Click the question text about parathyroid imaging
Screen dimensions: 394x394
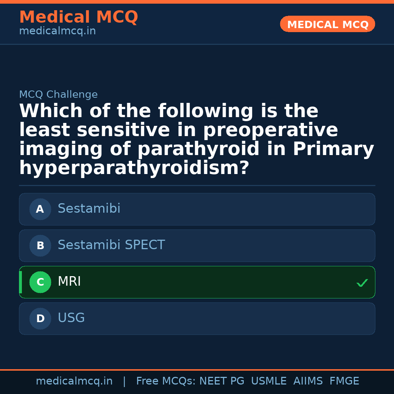click(196, 140)
